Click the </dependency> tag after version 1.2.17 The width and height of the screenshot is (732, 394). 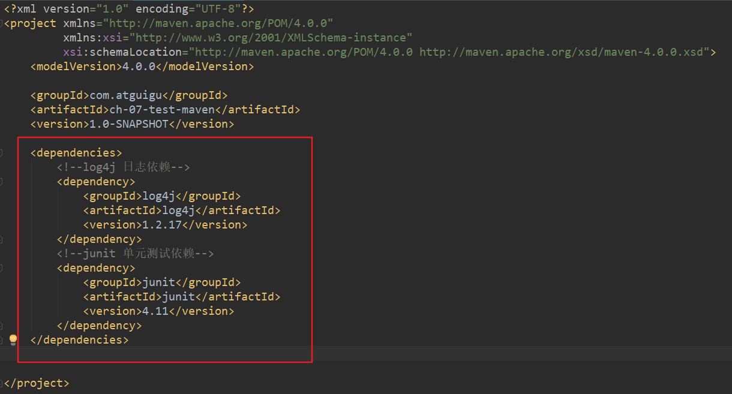tap(100, 239)
